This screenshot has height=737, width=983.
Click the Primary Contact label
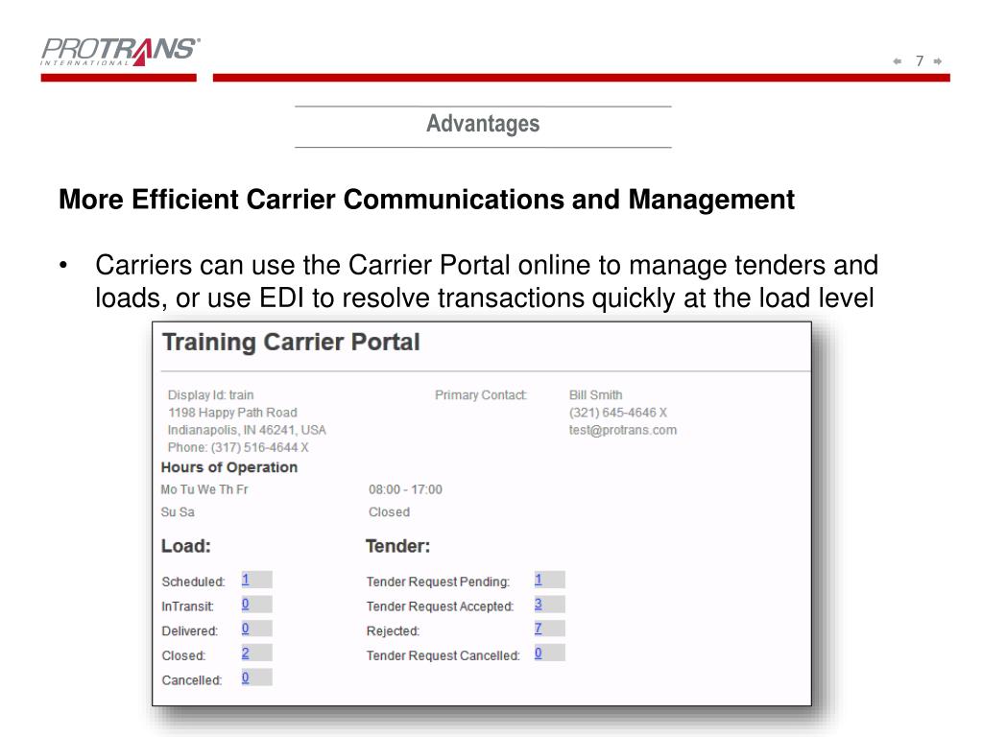tap(481, 394)
